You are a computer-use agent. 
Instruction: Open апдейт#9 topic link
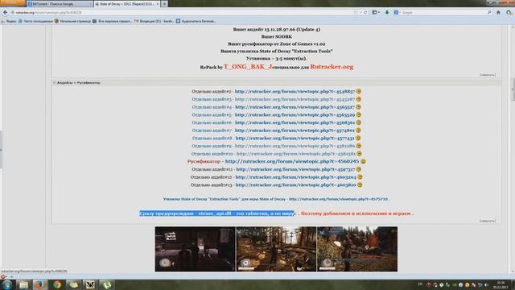[295, 146]
